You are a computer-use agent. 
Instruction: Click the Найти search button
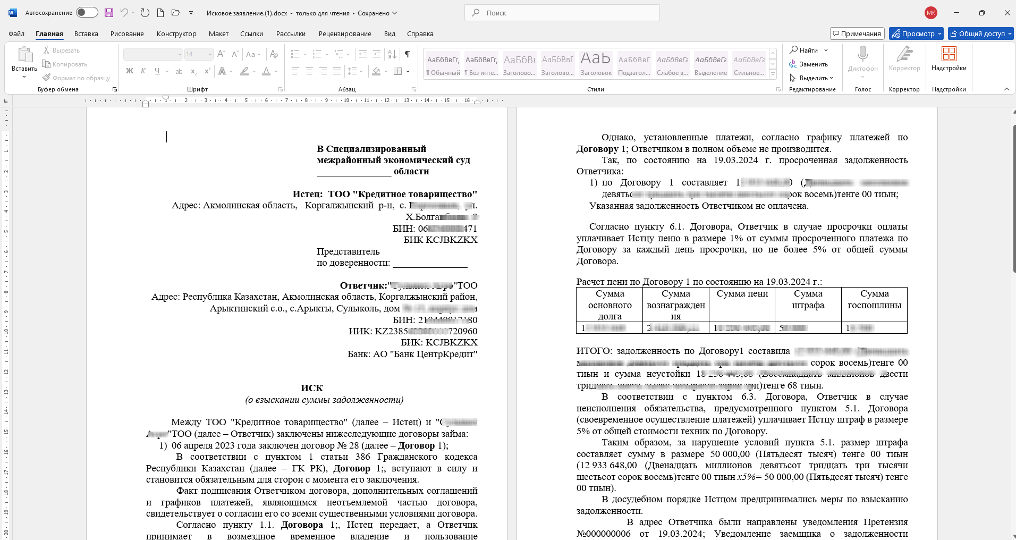click(x=805, y=50)
